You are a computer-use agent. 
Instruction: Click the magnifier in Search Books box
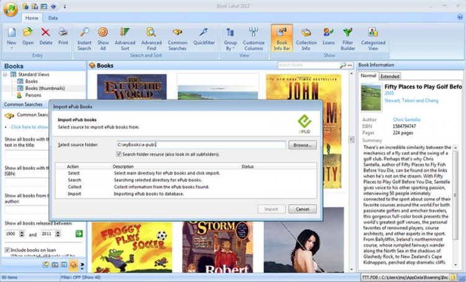(x=342, y=65)
